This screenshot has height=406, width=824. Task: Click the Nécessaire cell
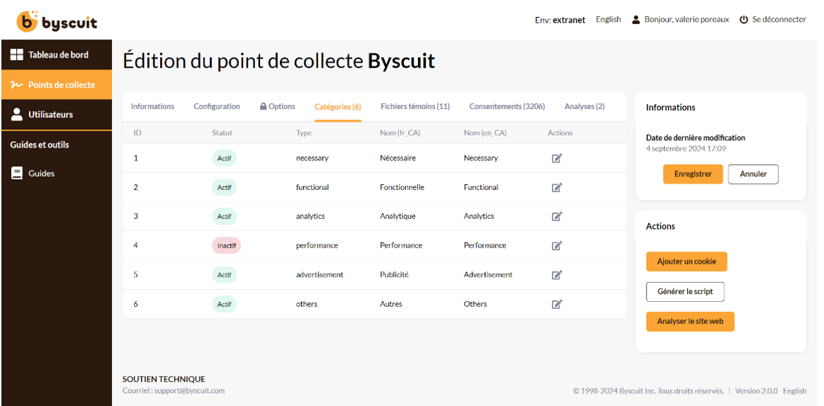coord(398,158)
